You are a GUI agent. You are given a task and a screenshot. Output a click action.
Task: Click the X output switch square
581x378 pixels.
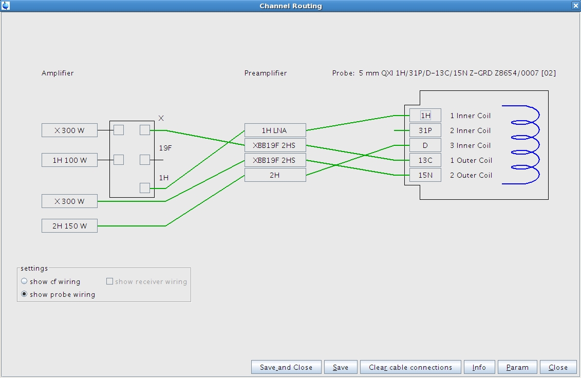145,130
